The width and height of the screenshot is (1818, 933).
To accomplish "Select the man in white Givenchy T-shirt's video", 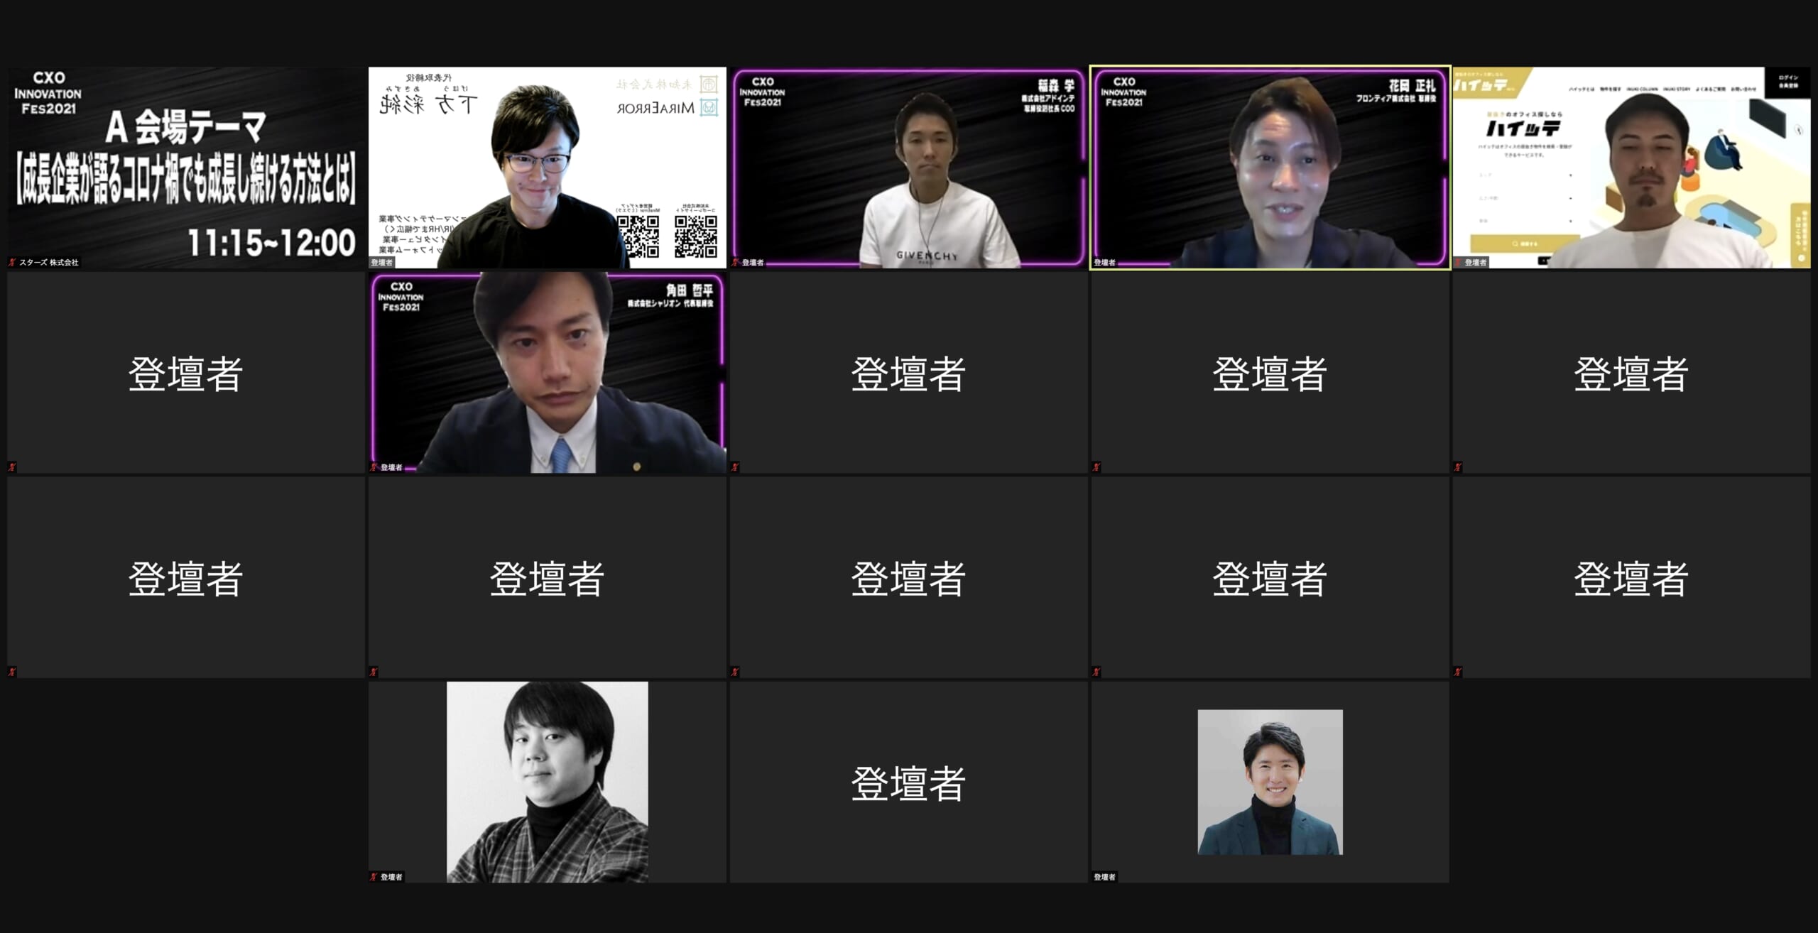I will 908,168.
